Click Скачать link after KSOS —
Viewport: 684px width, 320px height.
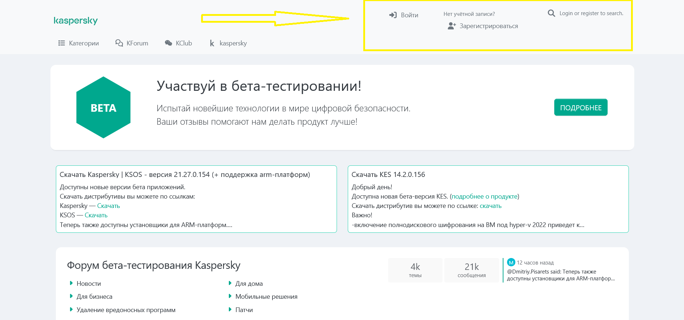pyautogui.click(x=96, y=215)
